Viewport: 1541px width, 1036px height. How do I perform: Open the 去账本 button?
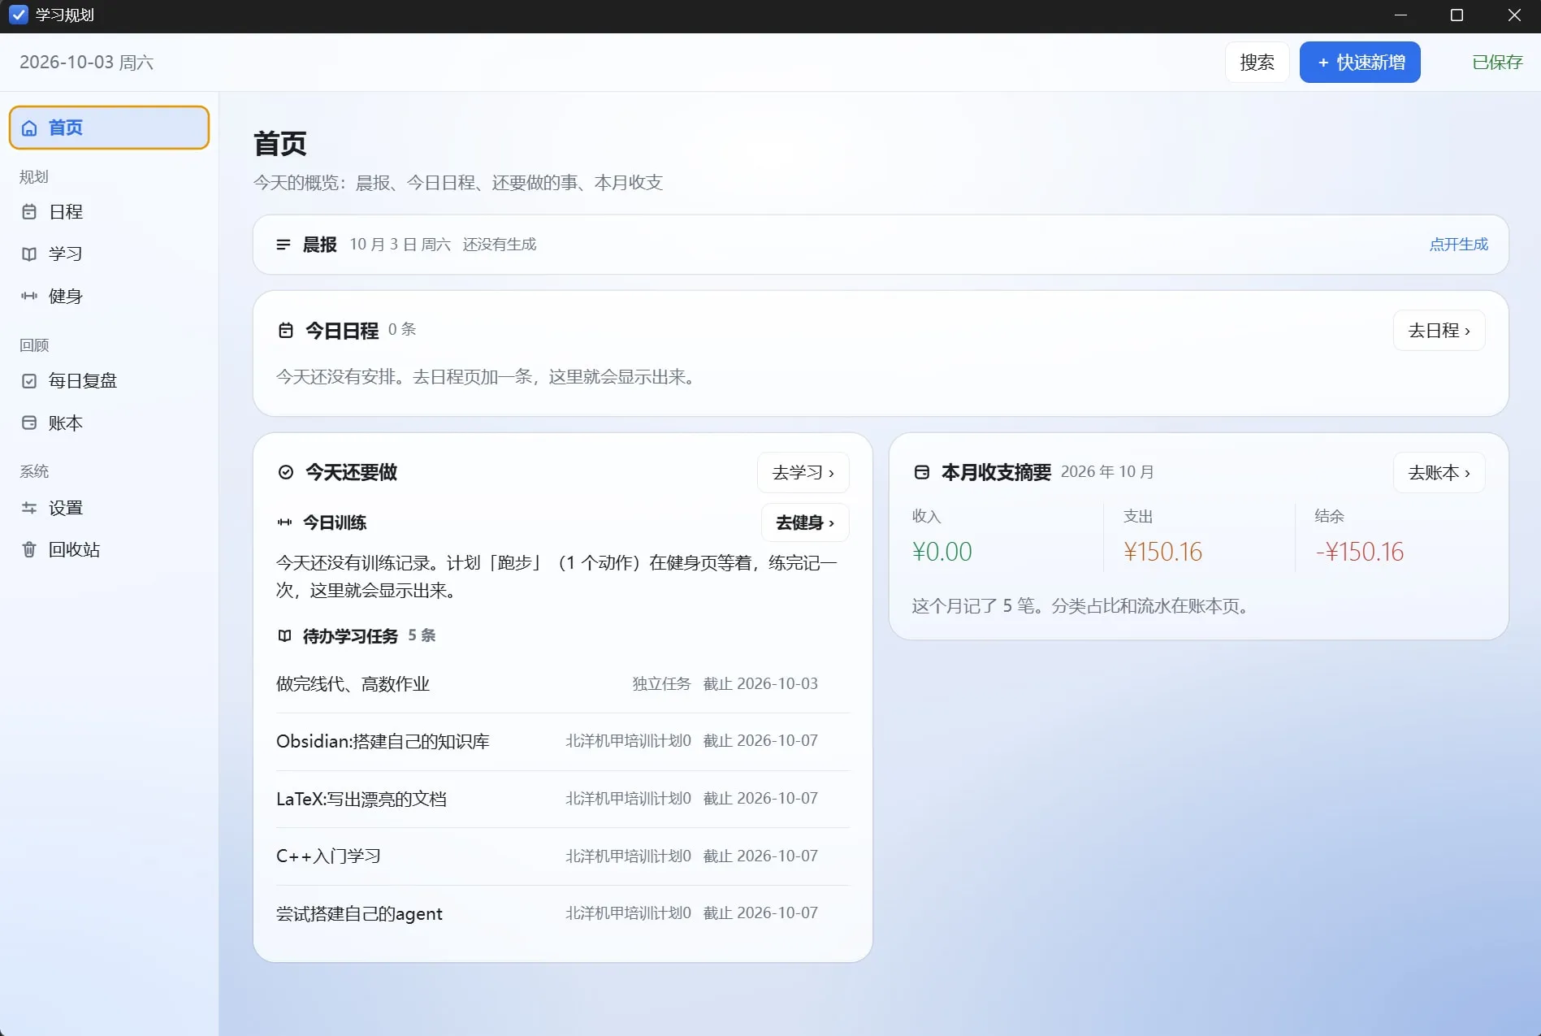click(1439, 473)
